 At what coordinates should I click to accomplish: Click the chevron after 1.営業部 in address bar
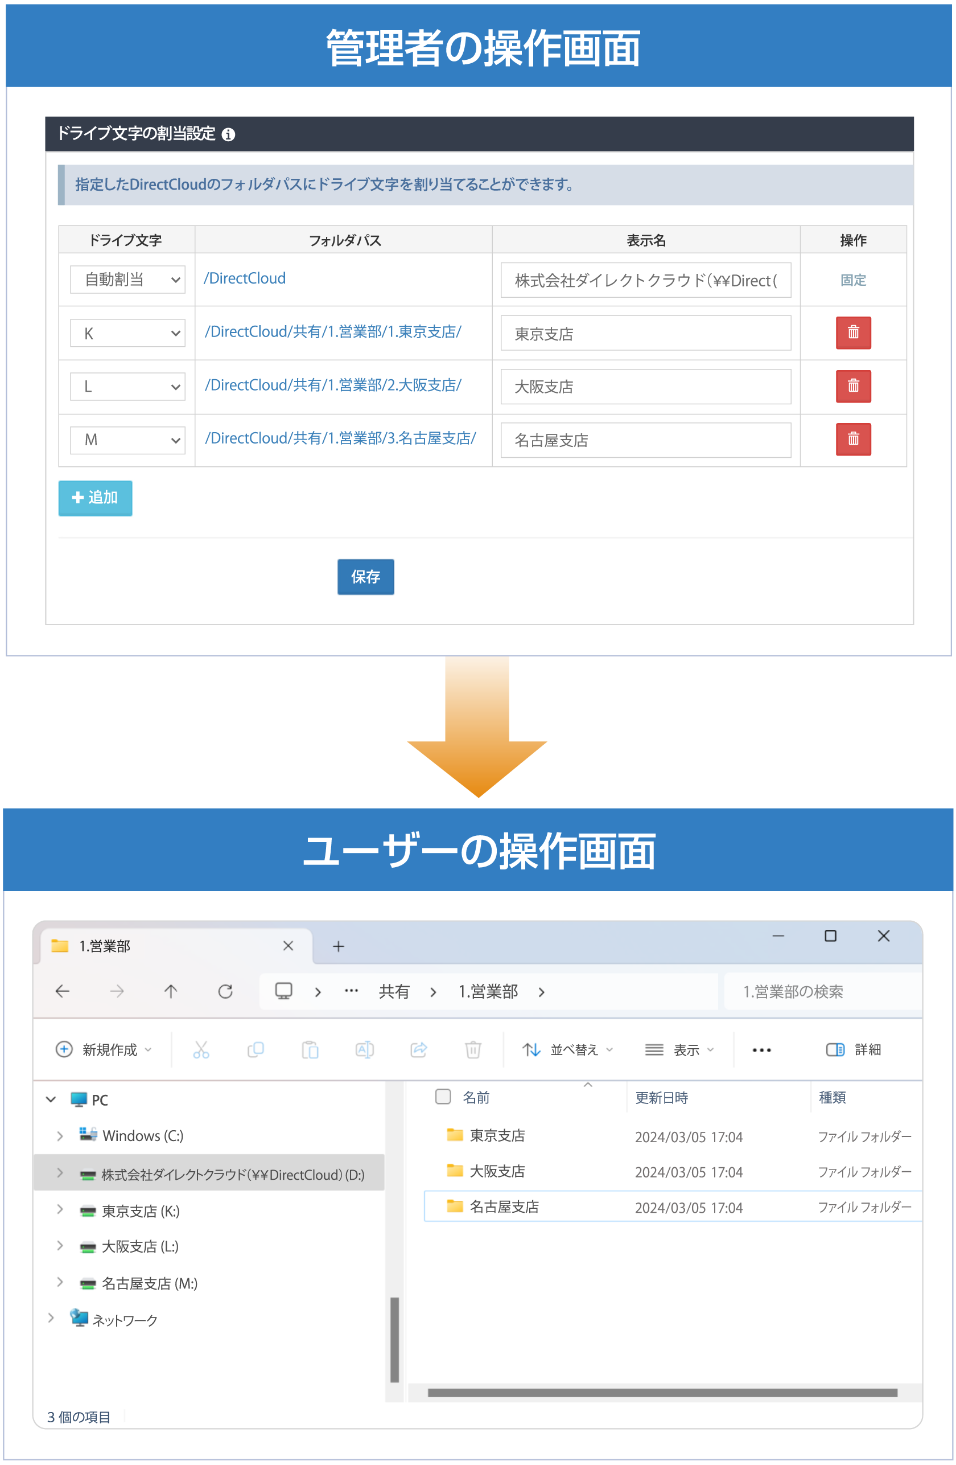coord(541,991)
